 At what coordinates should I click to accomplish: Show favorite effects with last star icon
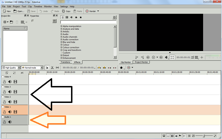click(81, 17)
